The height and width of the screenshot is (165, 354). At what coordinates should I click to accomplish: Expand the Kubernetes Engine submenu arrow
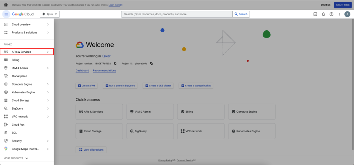(48, 92)
